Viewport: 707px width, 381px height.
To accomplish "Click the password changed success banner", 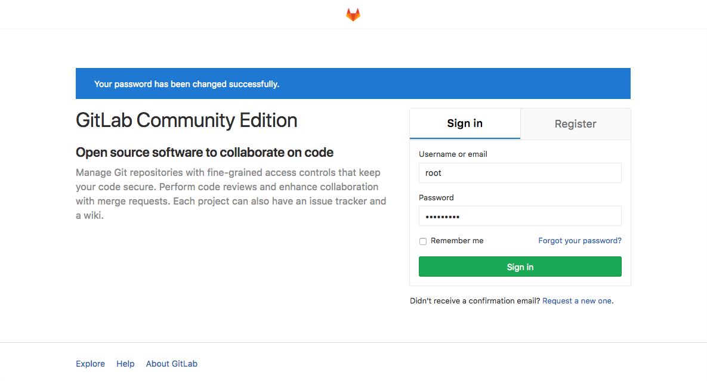I will [353, 83].
